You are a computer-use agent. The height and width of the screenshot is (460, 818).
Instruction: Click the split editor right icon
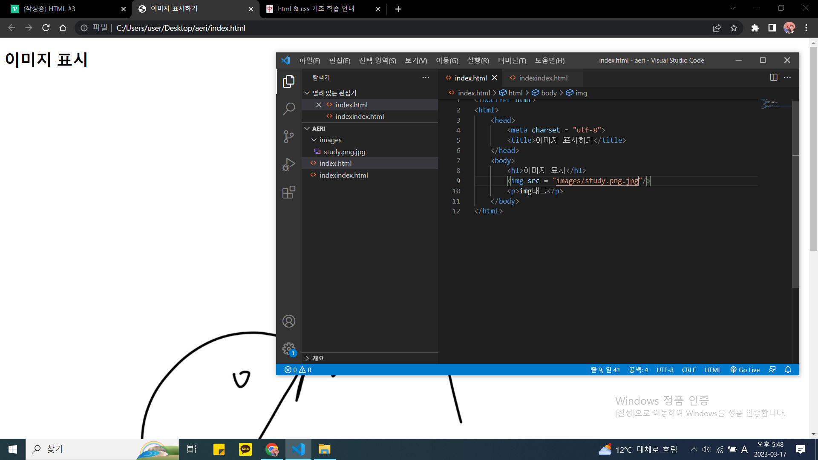774,78
